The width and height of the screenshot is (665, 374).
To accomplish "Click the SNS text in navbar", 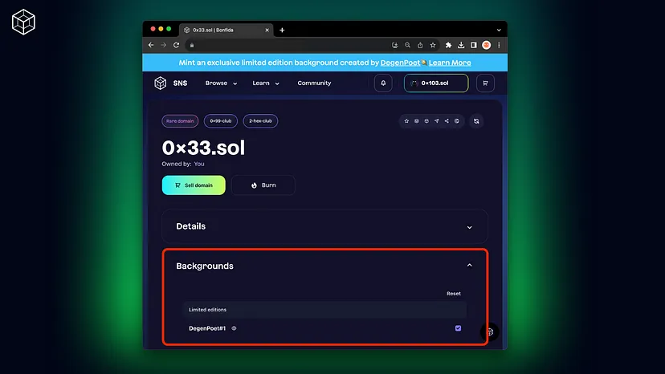I will (180, 83).
